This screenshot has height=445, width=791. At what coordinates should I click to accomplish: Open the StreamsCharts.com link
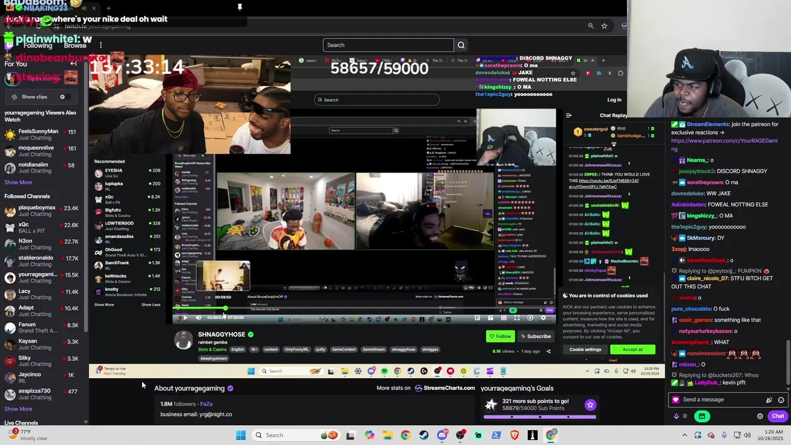pos(444,388)
